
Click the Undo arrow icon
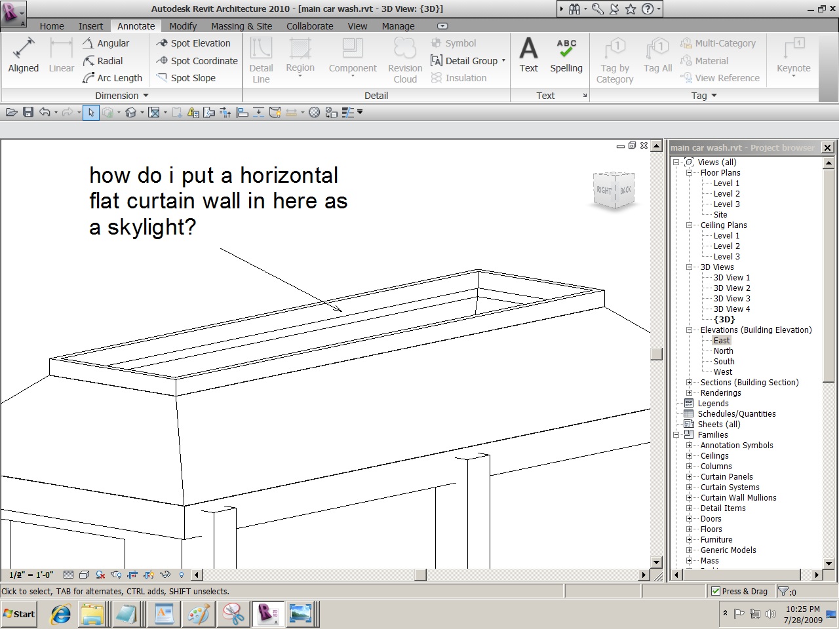point(45,112)
